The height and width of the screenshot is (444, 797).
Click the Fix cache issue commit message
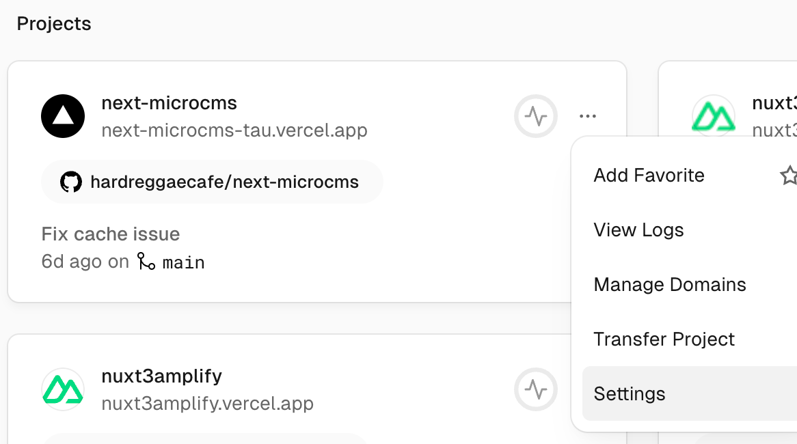coord(111,234)
